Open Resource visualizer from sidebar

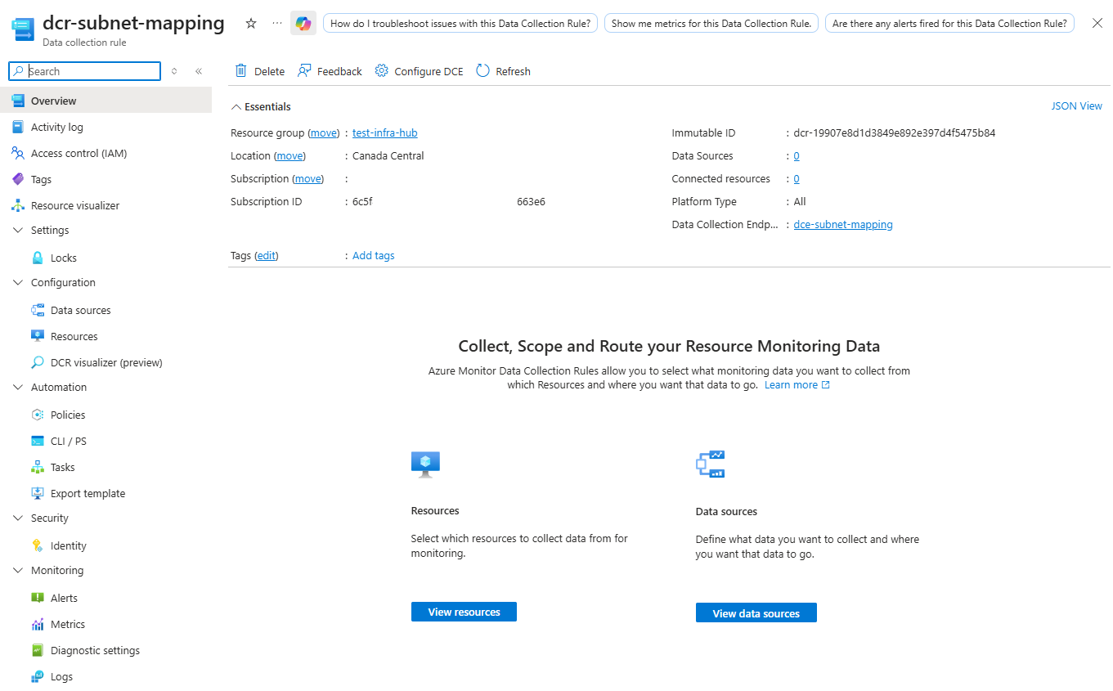click(x=74, y=205)
